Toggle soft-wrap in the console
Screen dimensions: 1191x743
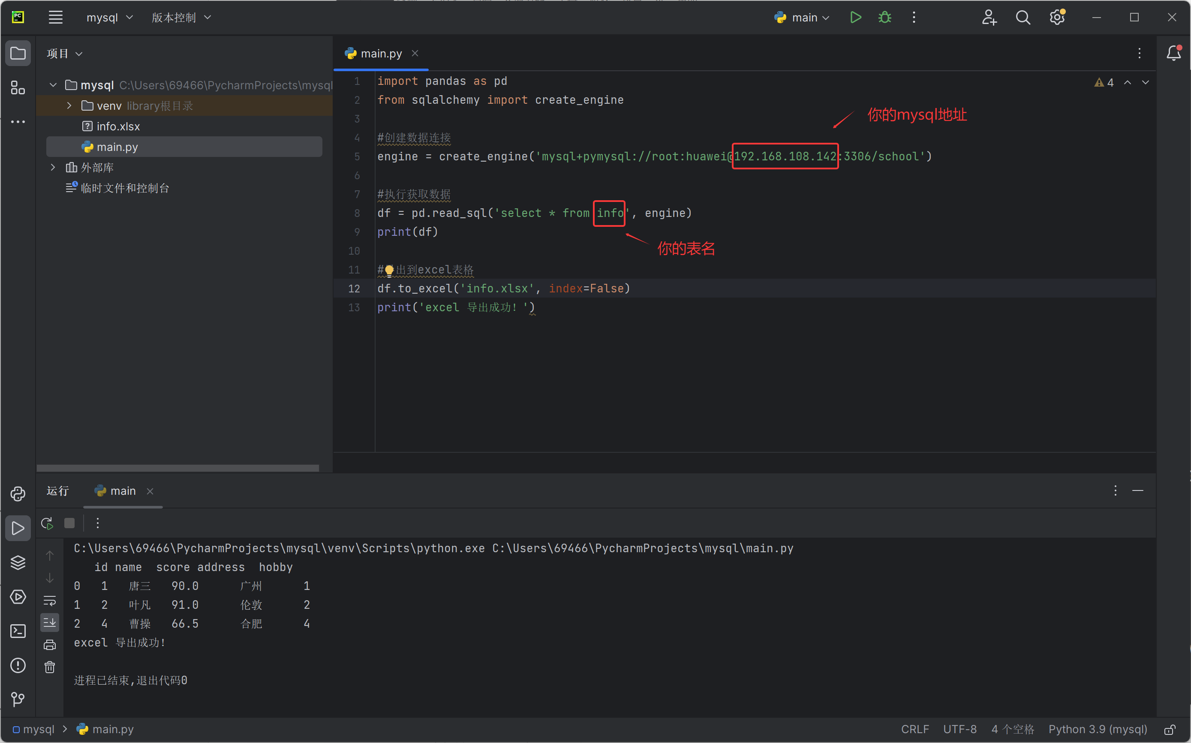[50, 601]
